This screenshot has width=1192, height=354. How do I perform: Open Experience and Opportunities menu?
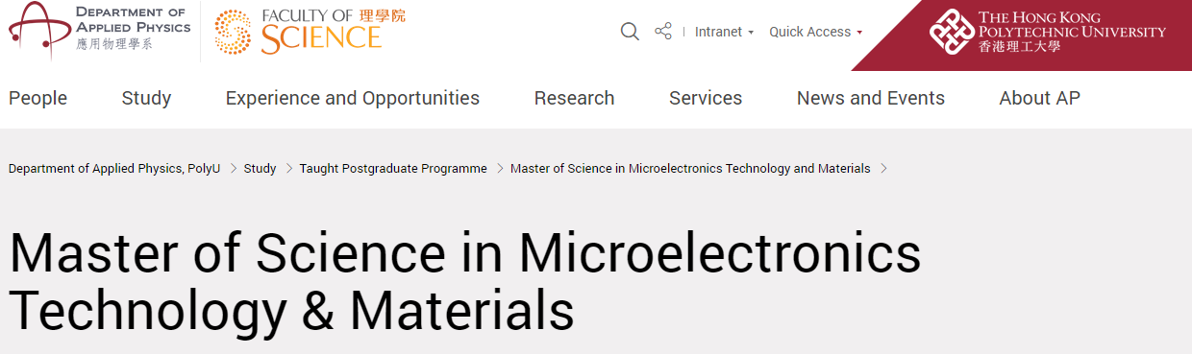pos(353,98)
